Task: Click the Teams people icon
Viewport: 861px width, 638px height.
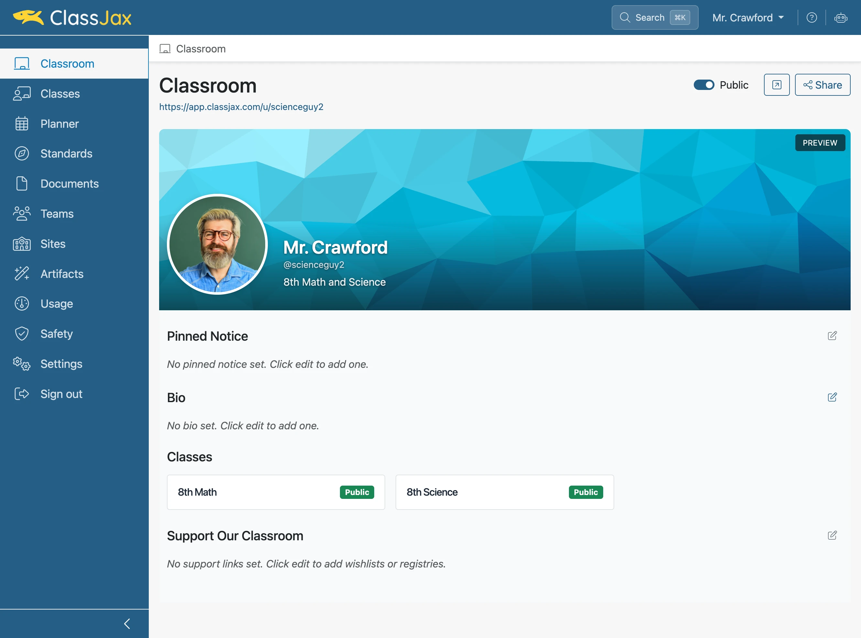Action: pos(22,214)
